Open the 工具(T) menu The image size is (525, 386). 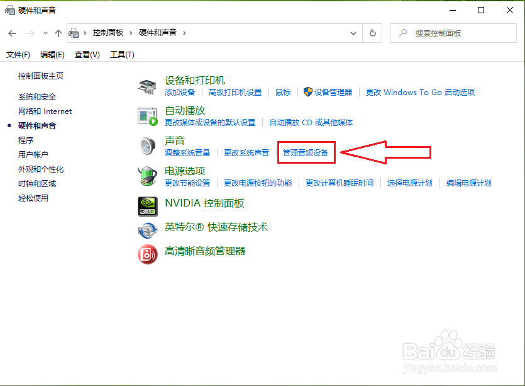[x=121, y=55]
